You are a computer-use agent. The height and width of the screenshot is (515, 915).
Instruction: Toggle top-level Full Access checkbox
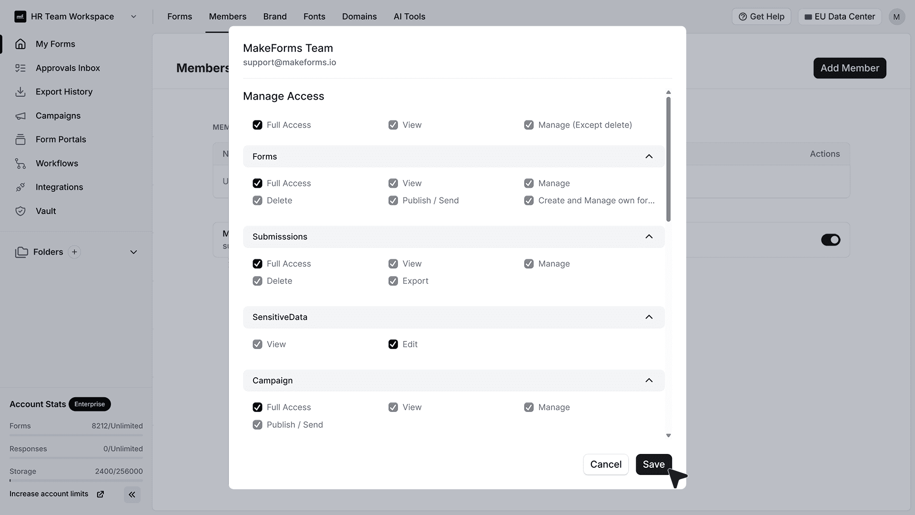click(257, 125)
